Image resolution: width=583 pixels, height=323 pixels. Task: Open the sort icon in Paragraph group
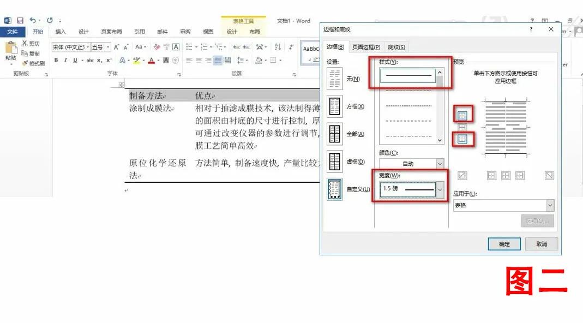[x=277, y=47]
